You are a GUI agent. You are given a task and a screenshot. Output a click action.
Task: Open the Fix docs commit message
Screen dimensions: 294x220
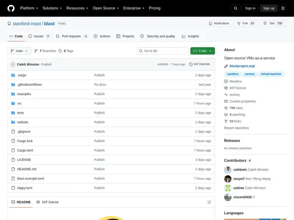click(x=100, y=84)
